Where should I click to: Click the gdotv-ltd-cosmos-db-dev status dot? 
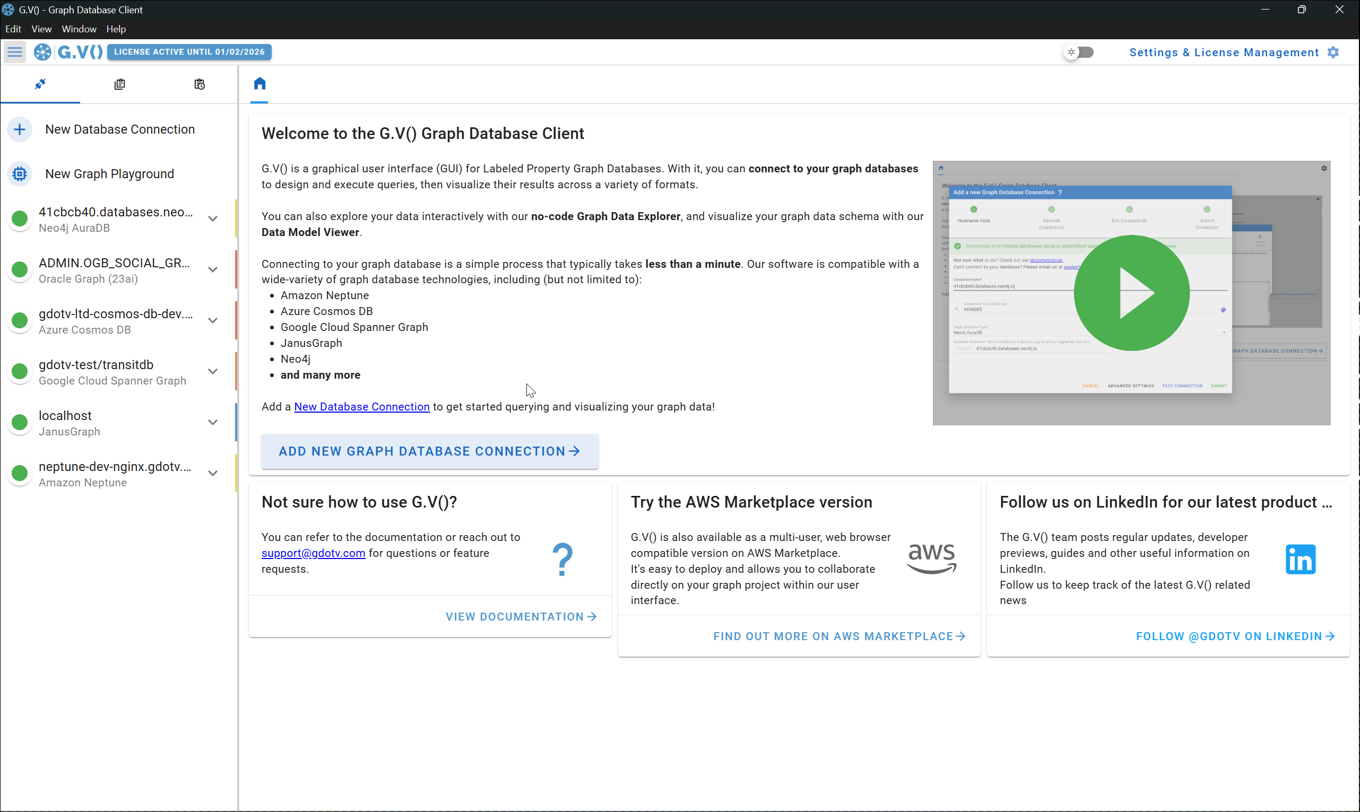tap(20, 320)
